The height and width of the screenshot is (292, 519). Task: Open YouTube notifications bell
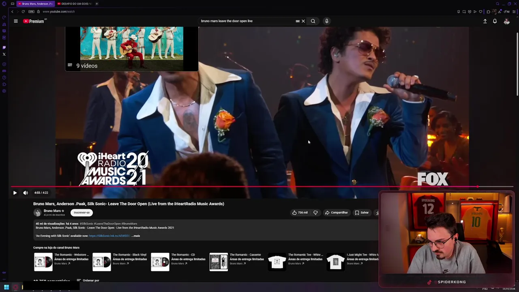pyautogui.click(x=495, y=21)
